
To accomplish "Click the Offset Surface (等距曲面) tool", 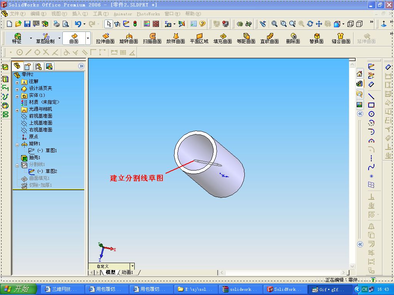I will point(246,38).
